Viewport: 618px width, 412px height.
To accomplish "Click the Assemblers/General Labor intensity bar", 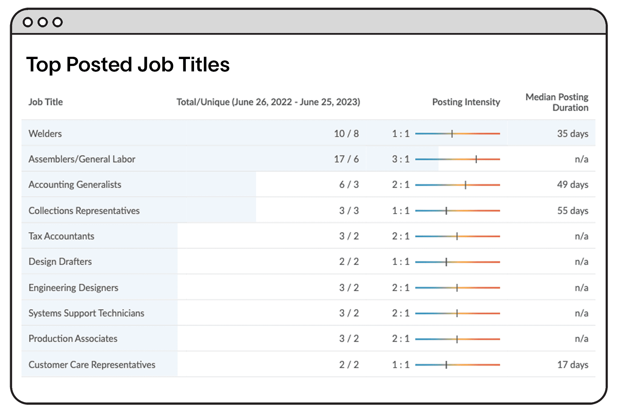I will pos(458,159).
